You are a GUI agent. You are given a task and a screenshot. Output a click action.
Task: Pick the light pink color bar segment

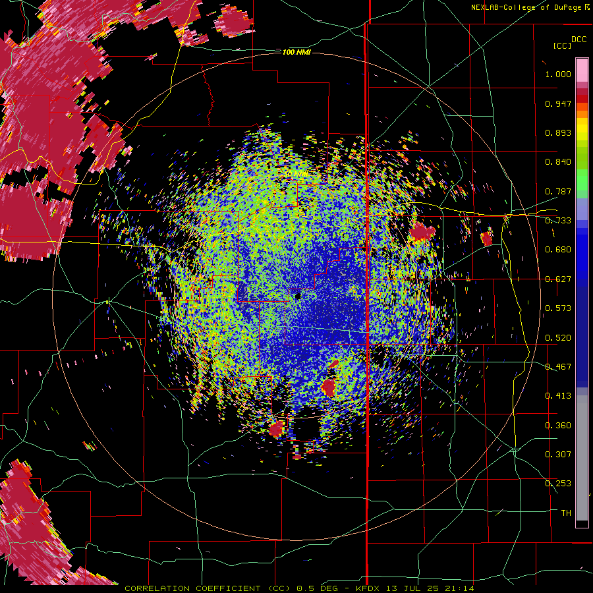pos(582,70)
